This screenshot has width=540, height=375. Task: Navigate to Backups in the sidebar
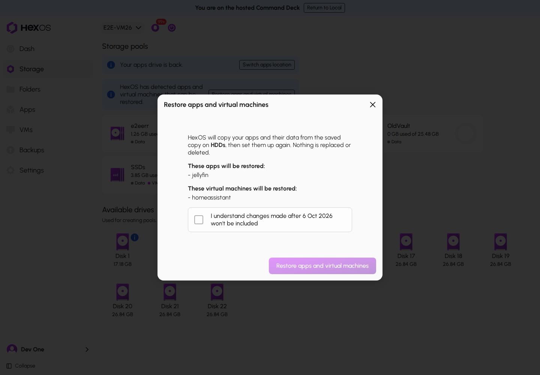pyautogui.click(x=48, y=150)
